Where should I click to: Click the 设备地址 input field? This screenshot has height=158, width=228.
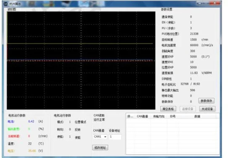pos(115,137)
